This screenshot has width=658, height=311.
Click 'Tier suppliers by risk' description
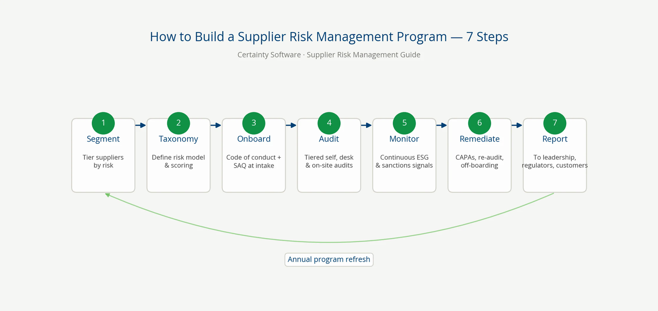pos(103,161)
